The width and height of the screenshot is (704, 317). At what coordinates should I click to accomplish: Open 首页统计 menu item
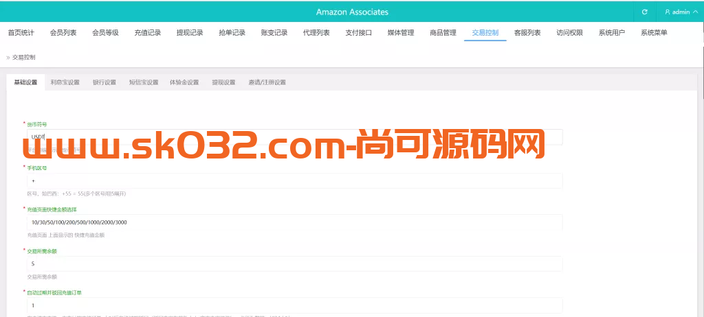click(21, 33)
